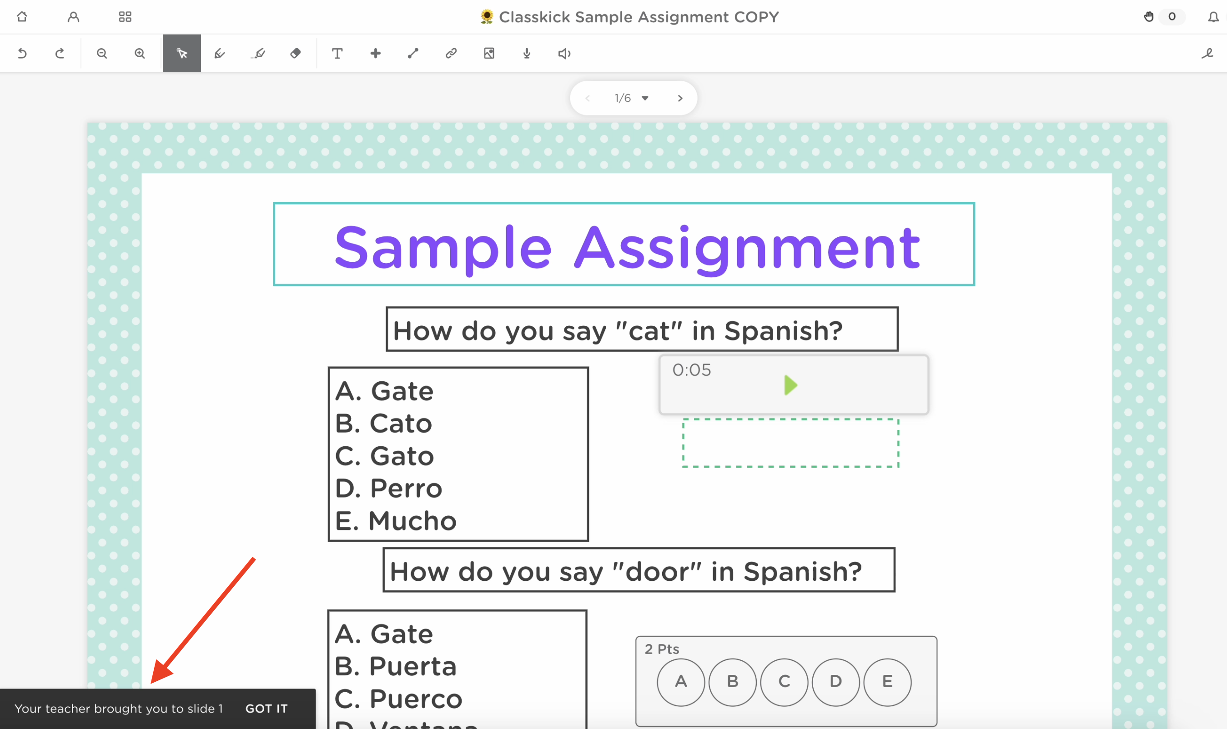This screenshot has width=1227, height=729.
Task: Select the Text box tool
Action: 337,53
